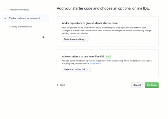Image resolution: width=168 pixels, height=119 pixels.
Task: Click the green checkmark beside Assignment basics
Action: pos(5,10)
